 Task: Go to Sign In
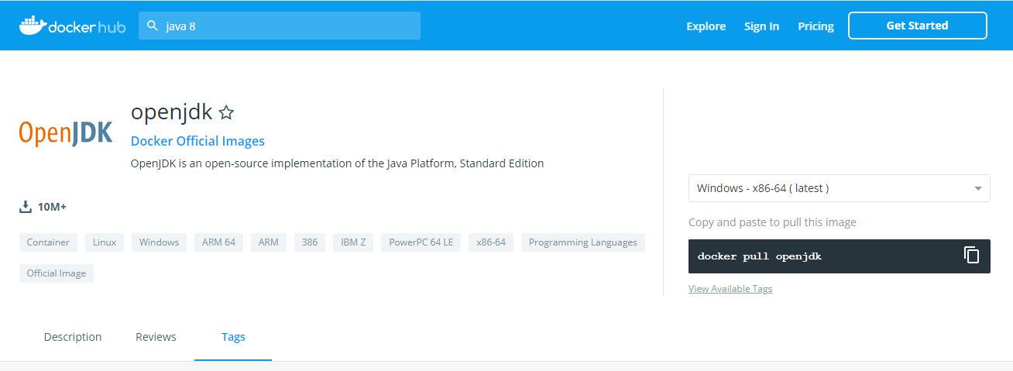(x=761, y=26)
